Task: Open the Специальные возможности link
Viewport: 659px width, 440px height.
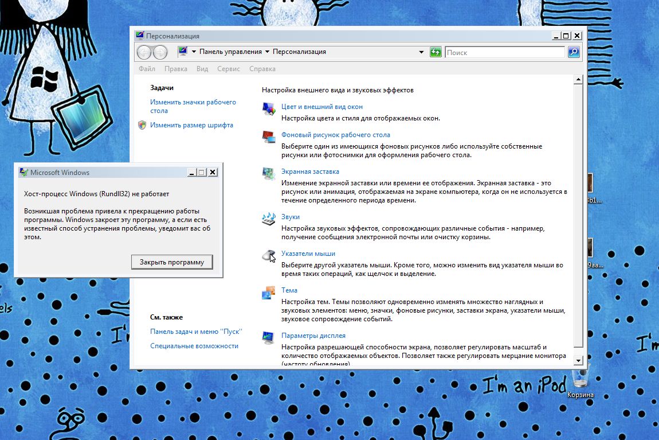Action: (x=194, y=346)
